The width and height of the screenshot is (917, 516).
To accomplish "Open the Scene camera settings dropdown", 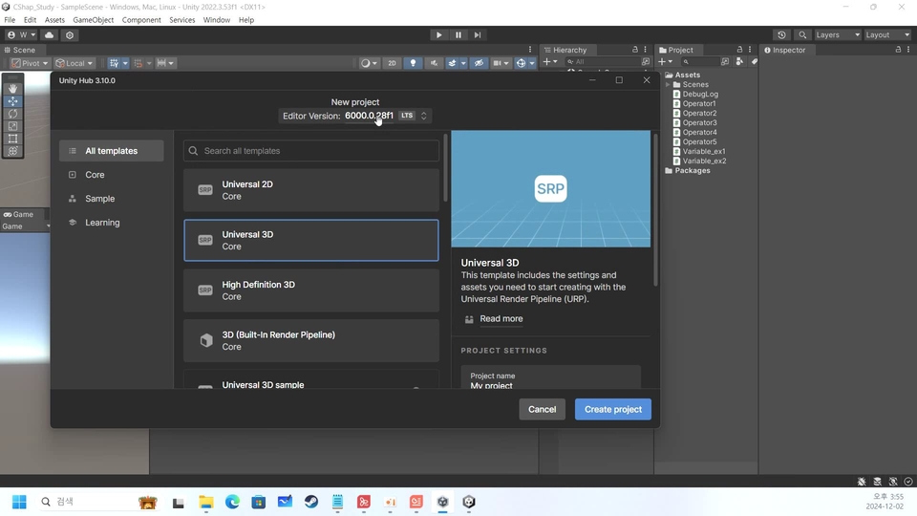I will pyautogui.click(x=501, y=63).
